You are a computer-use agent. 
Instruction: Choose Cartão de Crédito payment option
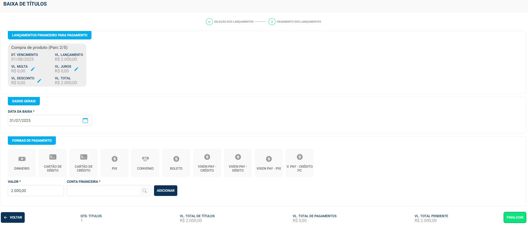click(x=84, y=163)
